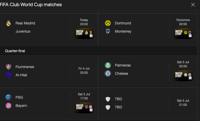The height and width of the screenshot is (121, 200).
Task: Click the Chelsea club crest
Action: point(108,73)
